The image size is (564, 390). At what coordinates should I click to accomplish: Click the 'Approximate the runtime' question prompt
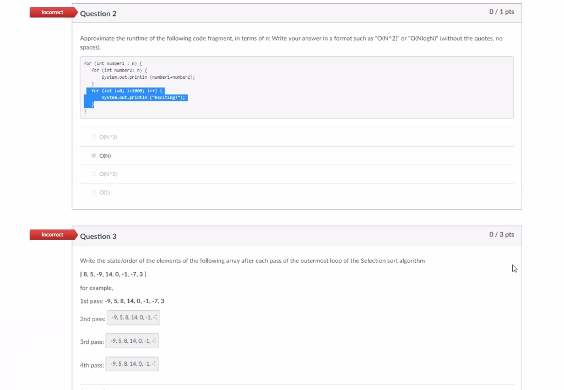291,43
